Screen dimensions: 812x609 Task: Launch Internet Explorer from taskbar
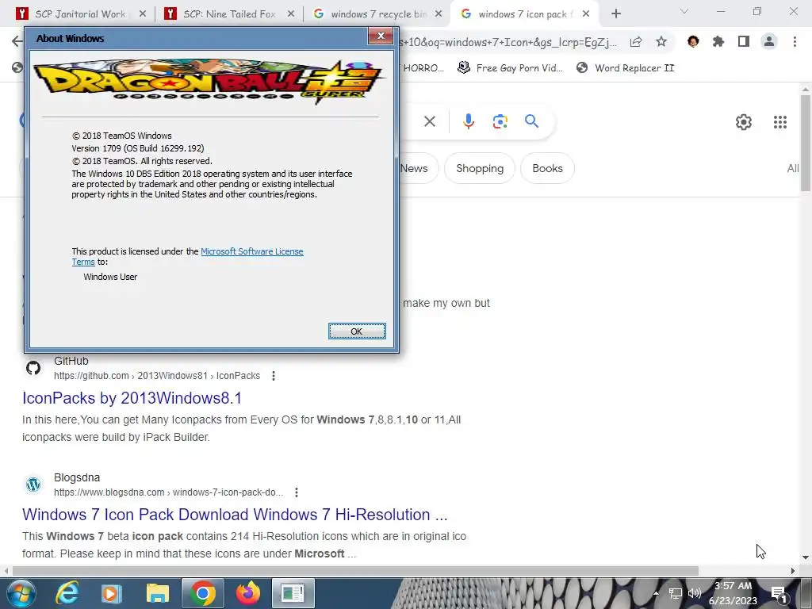[67, 593]
